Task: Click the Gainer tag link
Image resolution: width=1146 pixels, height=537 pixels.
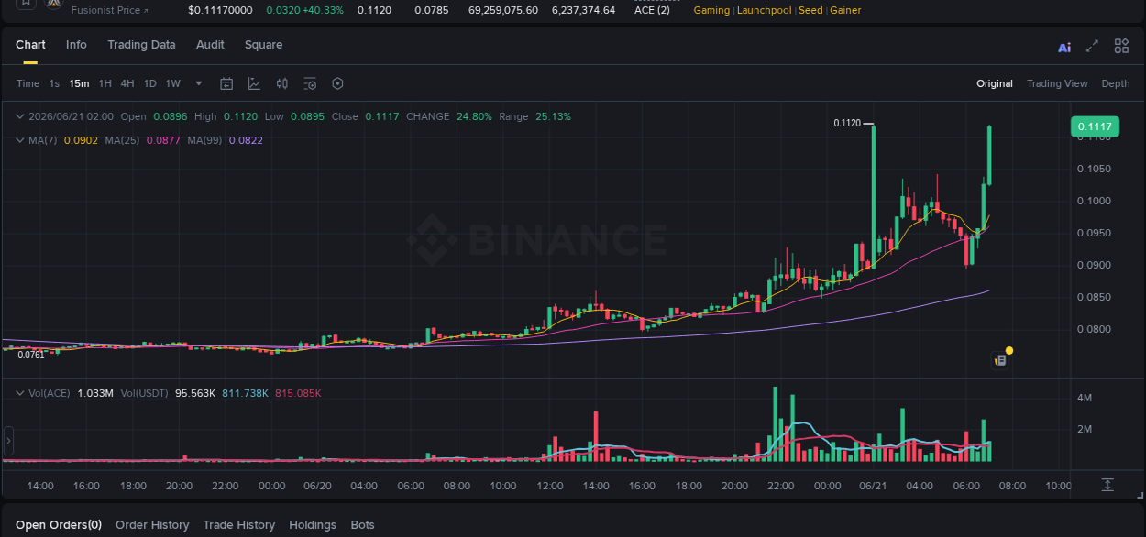Action: tap(845, 10)
